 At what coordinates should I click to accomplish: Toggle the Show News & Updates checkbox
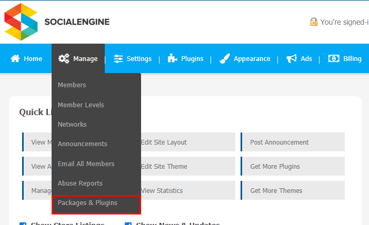point(128,223)
